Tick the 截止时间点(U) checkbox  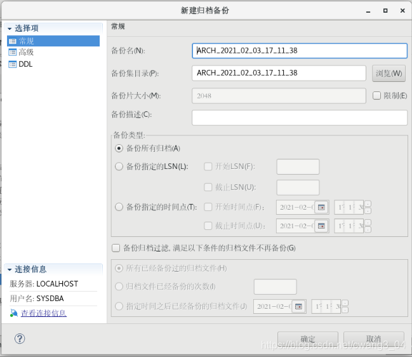[208, 226]
